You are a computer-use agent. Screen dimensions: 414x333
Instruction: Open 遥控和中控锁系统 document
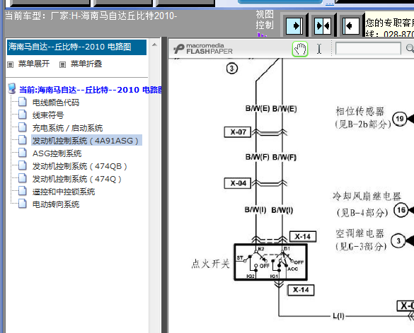(64, 192)
